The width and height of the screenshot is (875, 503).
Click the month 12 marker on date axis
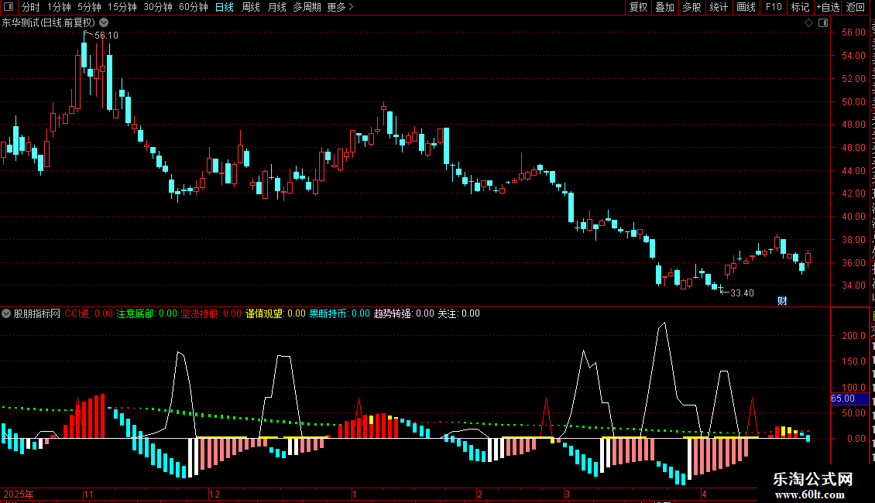point(214,494)
